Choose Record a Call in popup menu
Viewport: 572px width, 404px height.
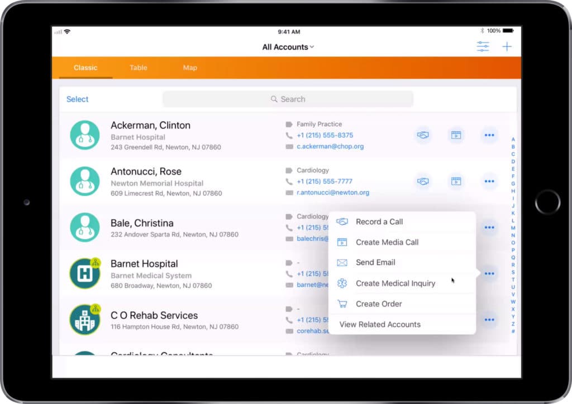[x=402, y=222]
